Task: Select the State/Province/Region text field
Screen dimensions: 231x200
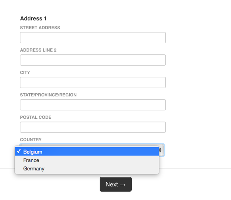Action: tap(93, 105)
